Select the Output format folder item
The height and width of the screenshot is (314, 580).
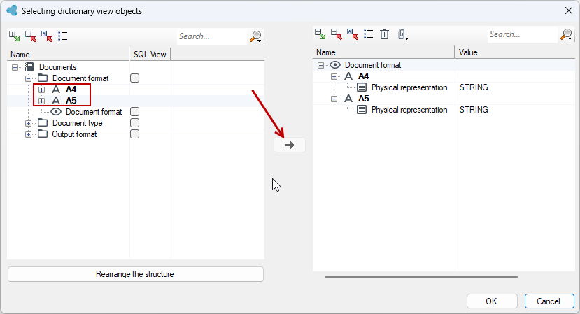[74, 134]
